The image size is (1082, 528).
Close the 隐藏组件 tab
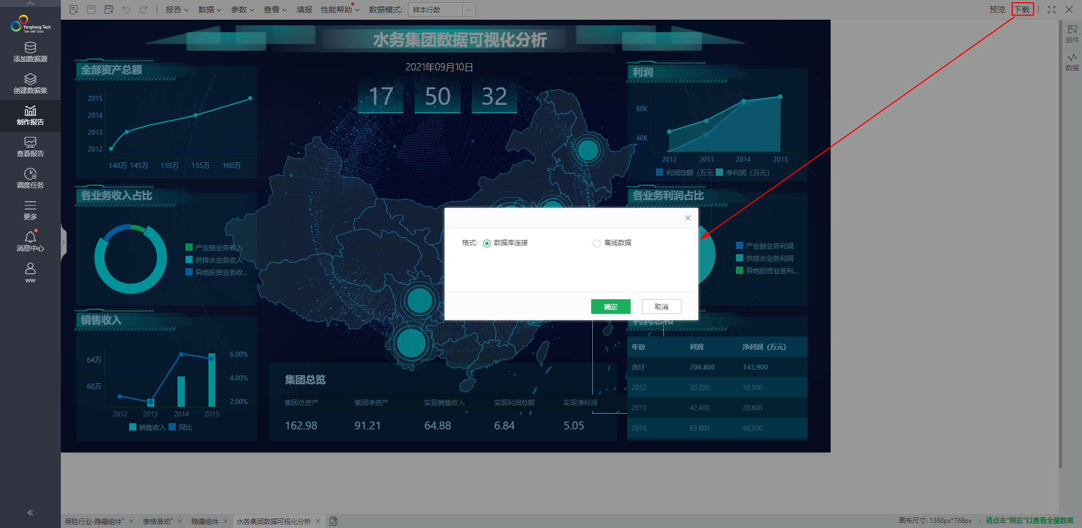tap(225, 521)
